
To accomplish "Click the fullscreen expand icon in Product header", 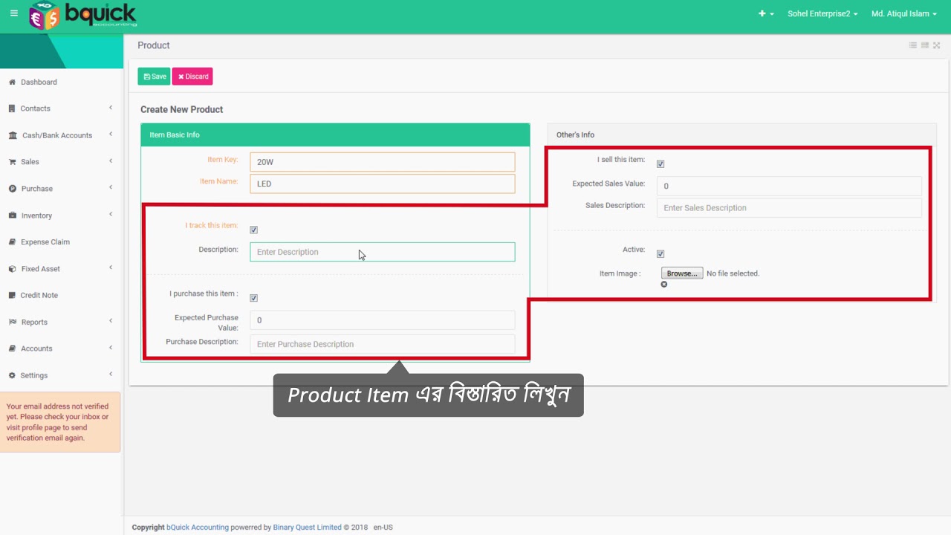I will click(937, 45).
